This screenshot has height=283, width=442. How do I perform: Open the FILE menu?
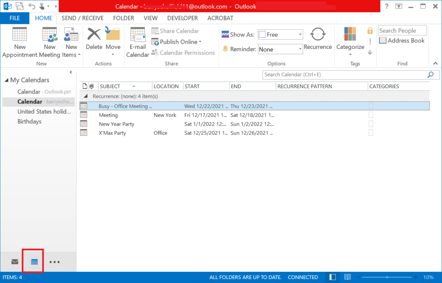pos(15,18)
